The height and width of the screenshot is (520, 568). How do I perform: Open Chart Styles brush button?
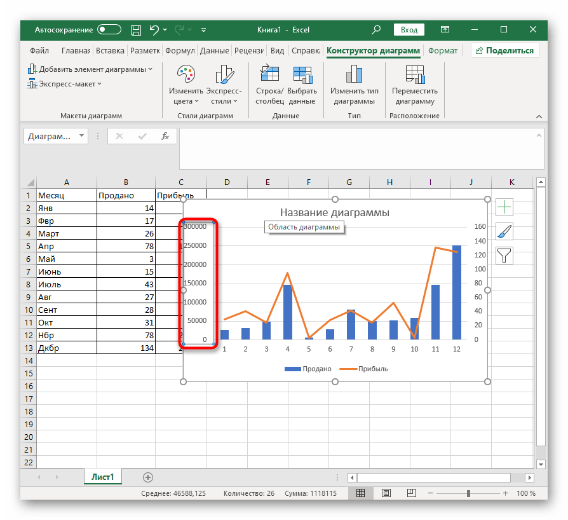504,231
